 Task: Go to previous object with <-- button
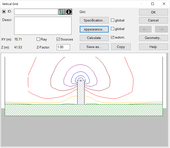point(145,29)
